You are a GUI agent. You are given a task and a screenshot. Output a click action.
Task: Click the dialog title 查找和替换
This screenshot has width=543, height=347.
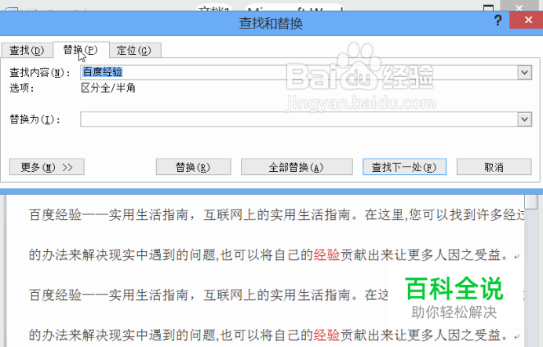(x=271, y=24)
